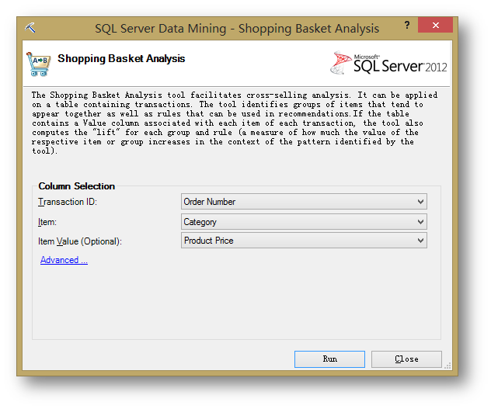
Task: Open the Advanced settings link
Action: coord(64,260)
